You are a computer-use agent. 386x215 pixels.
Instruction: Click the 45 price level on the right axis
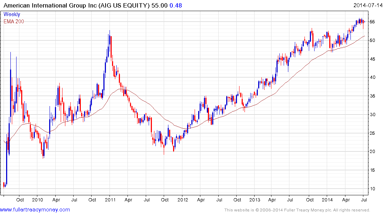click(372, 59)
